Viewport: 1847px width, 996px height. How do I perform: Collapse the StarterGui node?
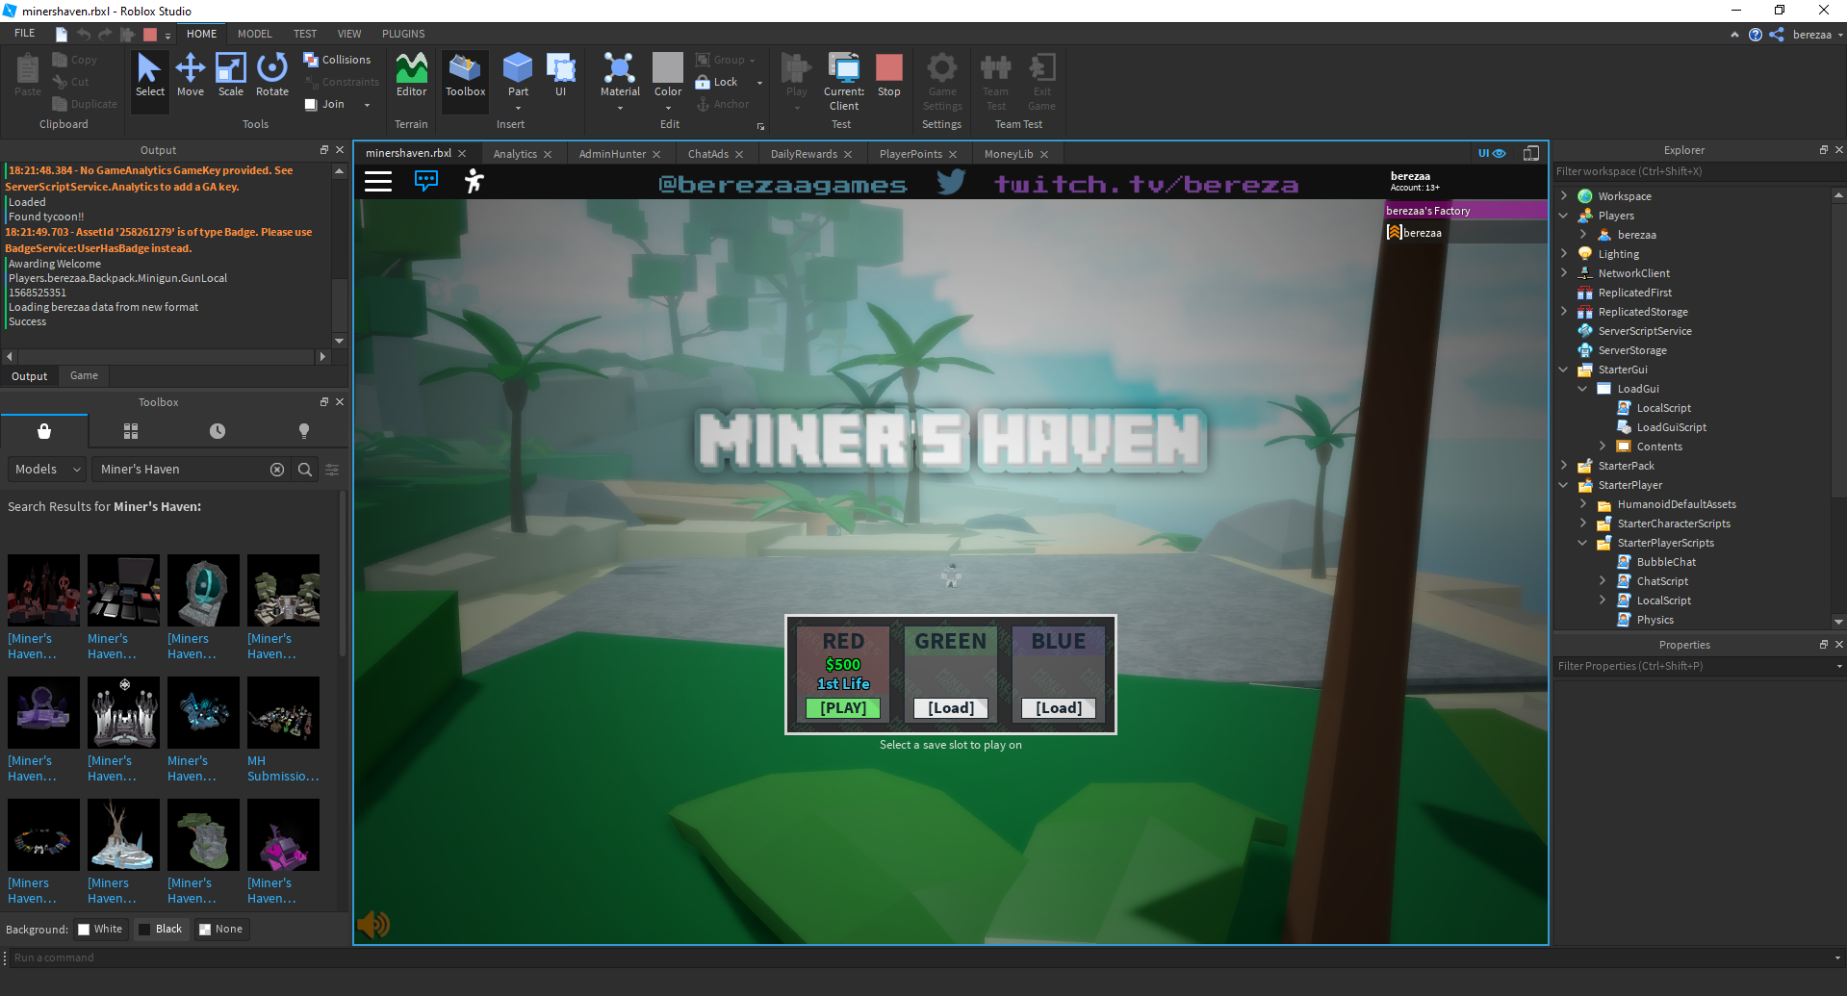[x=1564, y=370]
